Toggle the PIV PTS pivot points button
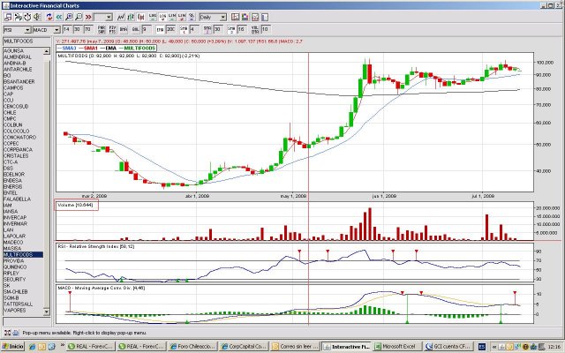Screen dimensions: 565x353 112,29
